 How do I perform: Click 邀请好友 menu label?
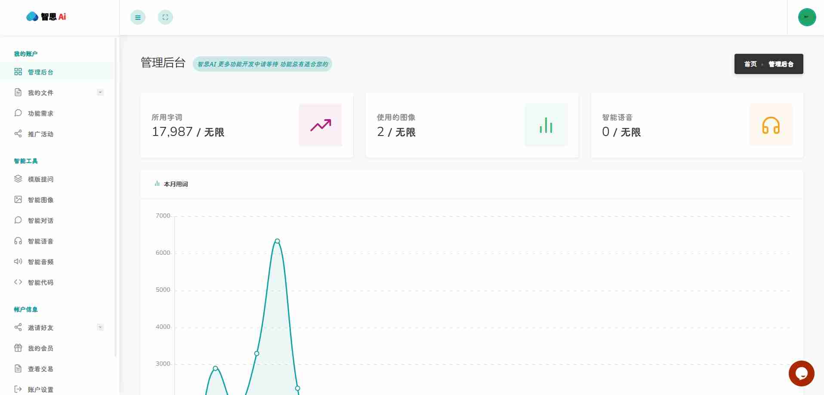pyautogui.click(x=41, y=328)
